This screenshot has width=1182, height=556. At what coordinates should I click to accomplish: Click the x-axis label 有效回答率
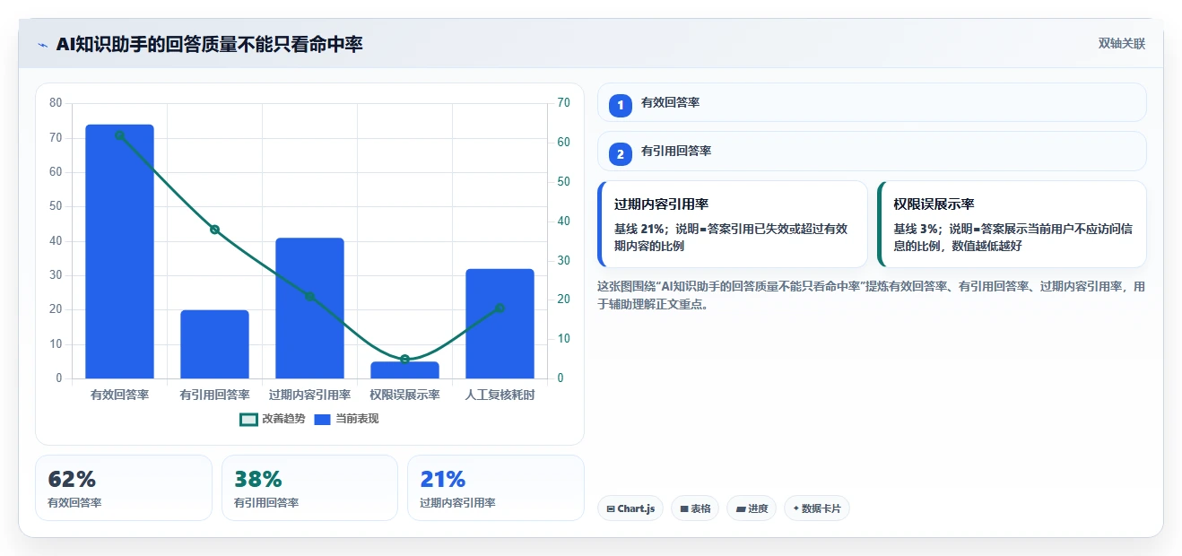click(119, 395)
